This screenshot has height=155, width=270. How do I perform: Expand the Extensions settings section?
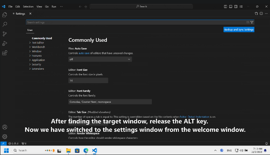coord(38,69)
